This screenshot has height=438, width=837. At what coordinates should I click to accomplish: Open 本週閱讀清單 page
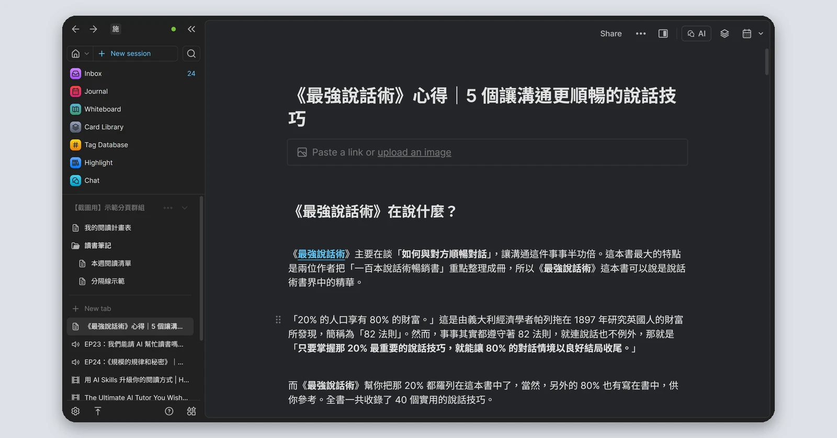point(131,263)
